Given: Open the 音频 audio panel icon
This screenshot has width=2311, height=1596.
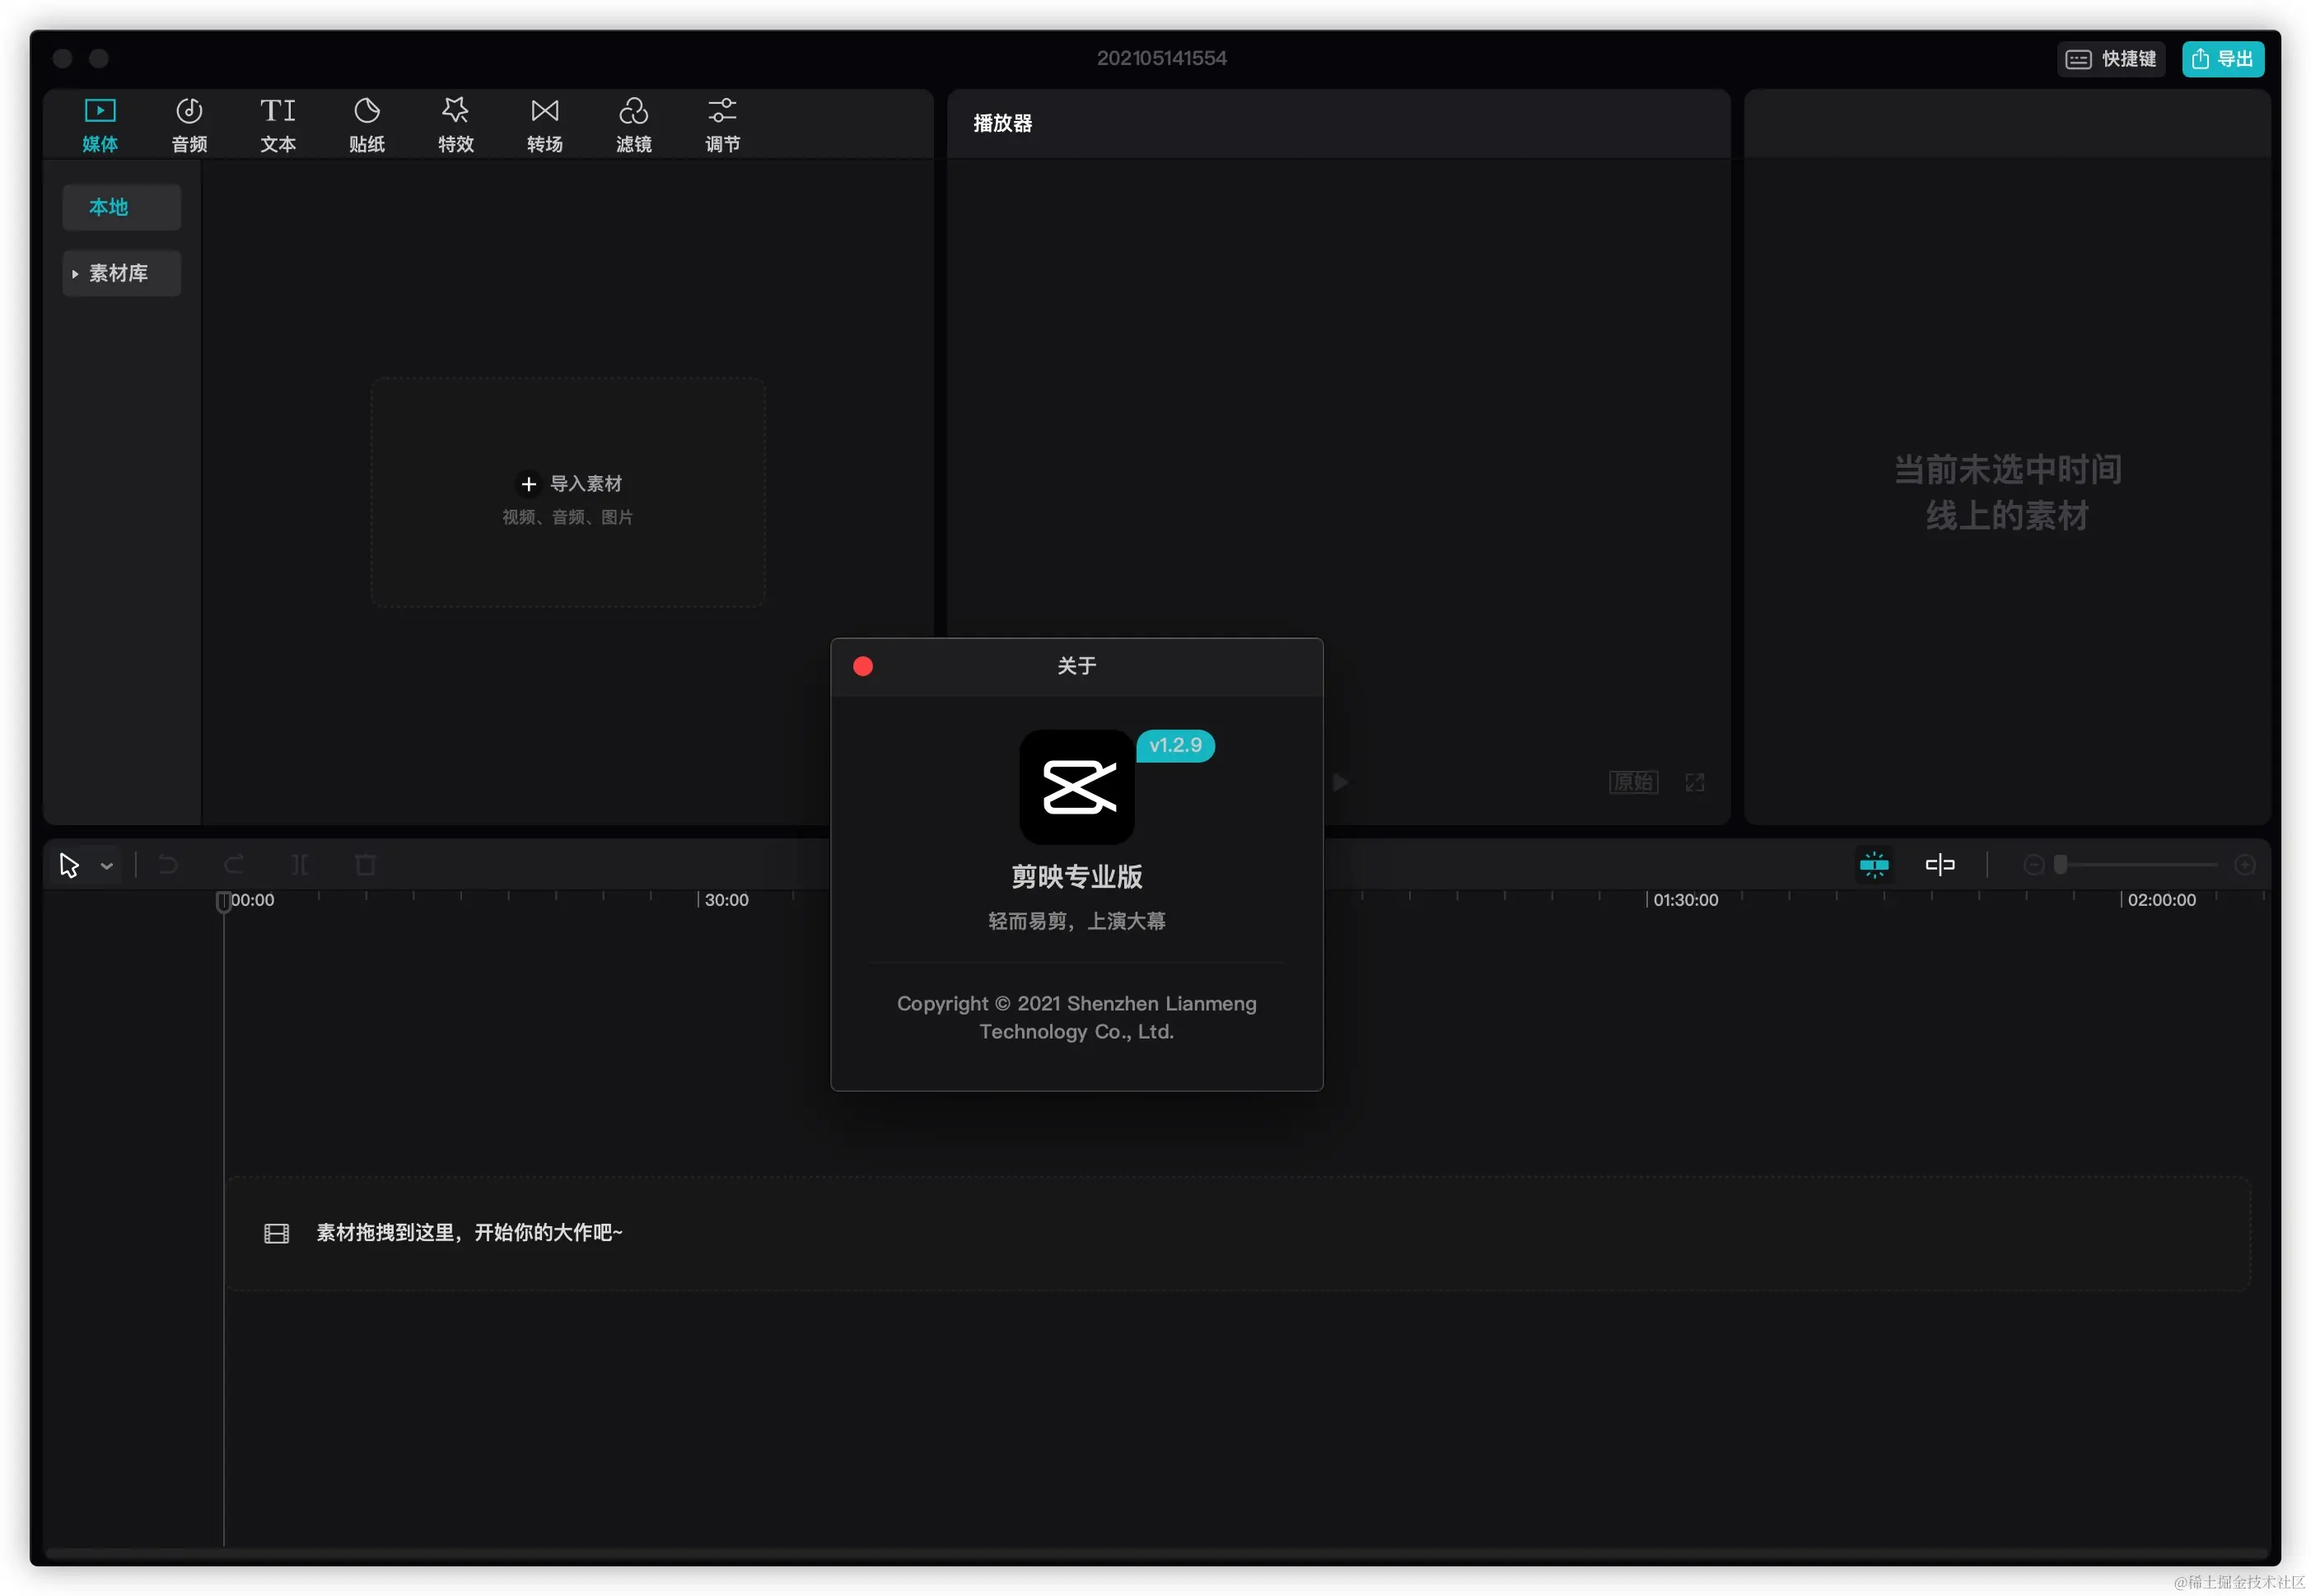Looking at the screenshot, I should (x=189, y=111).
